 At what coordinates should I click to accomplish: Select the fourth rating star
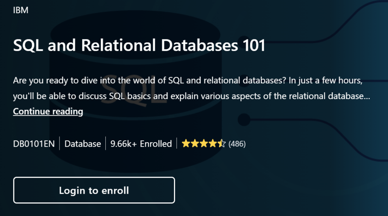(213, 143)
